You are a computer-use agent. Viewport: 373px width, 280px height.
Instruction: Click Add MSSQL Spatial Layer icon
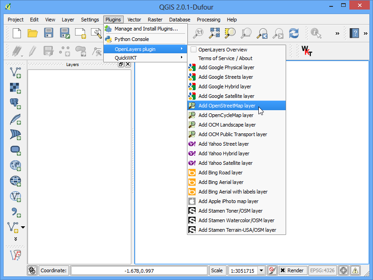coord(15,134)
